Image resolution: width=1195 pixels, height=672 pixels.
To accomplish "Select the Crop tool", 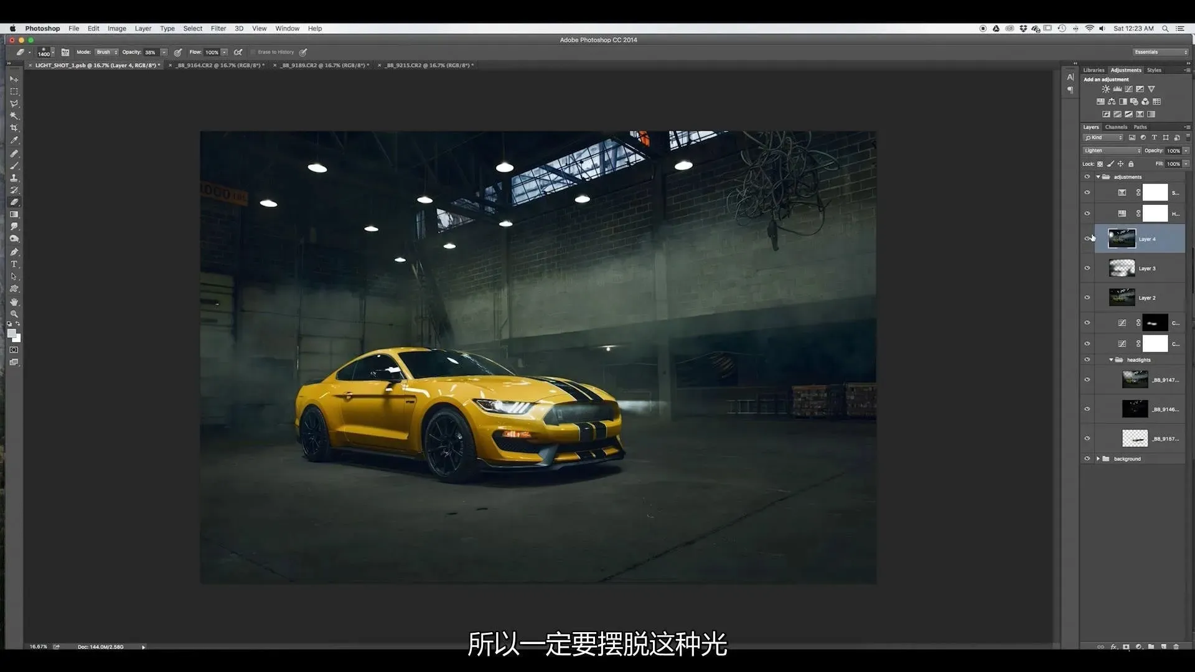I will (x=14, y=128).
